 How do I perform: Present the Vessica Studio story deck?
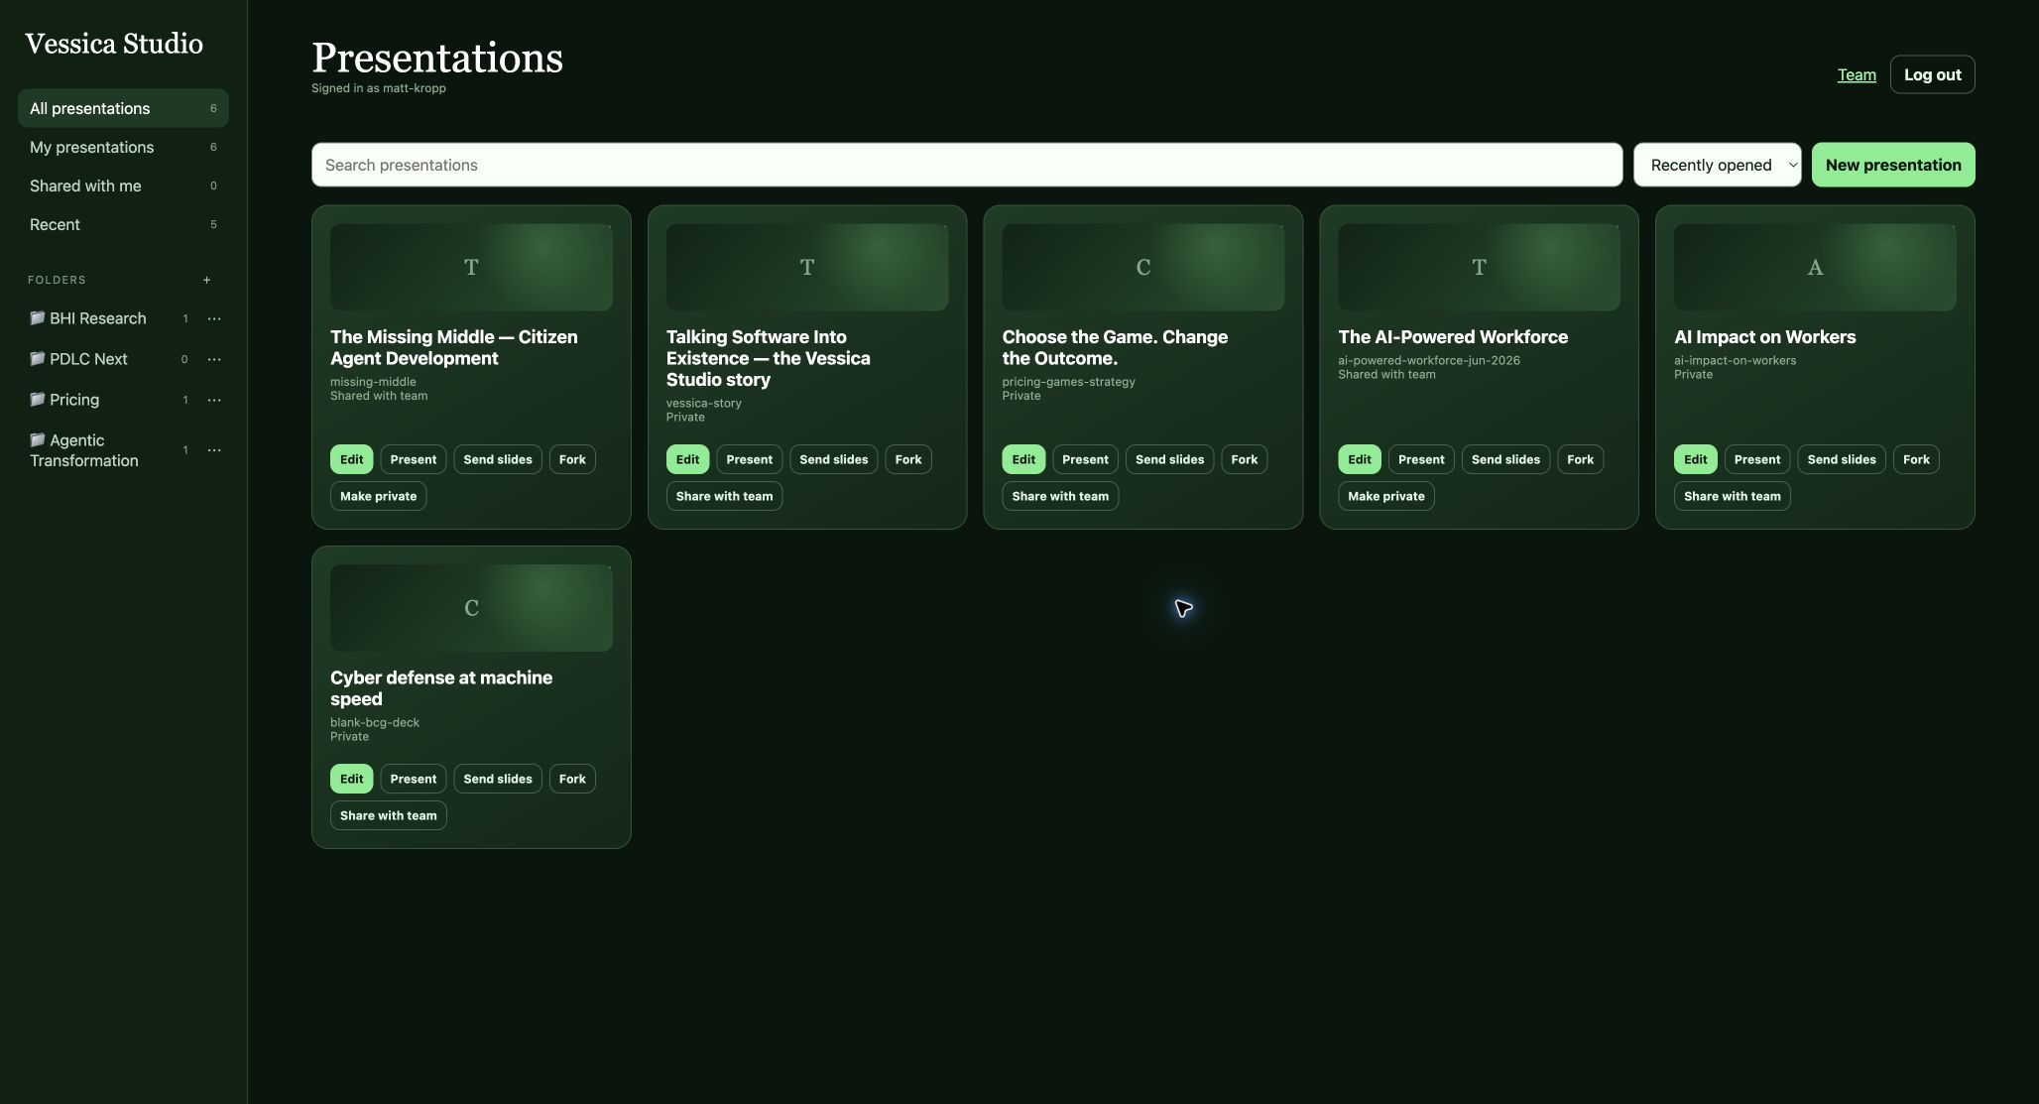pos(750,459)
